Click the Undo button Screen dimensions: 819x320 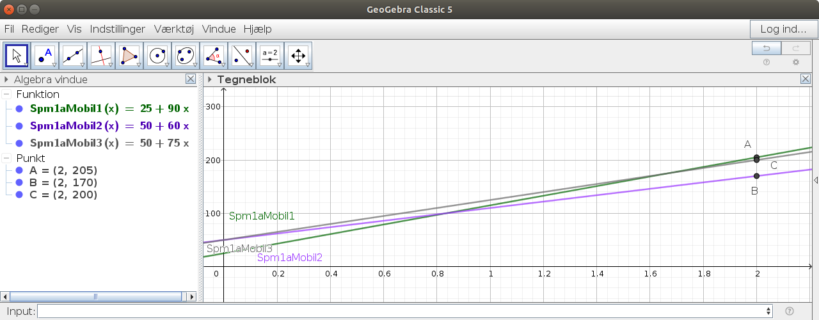pos(766,48)
